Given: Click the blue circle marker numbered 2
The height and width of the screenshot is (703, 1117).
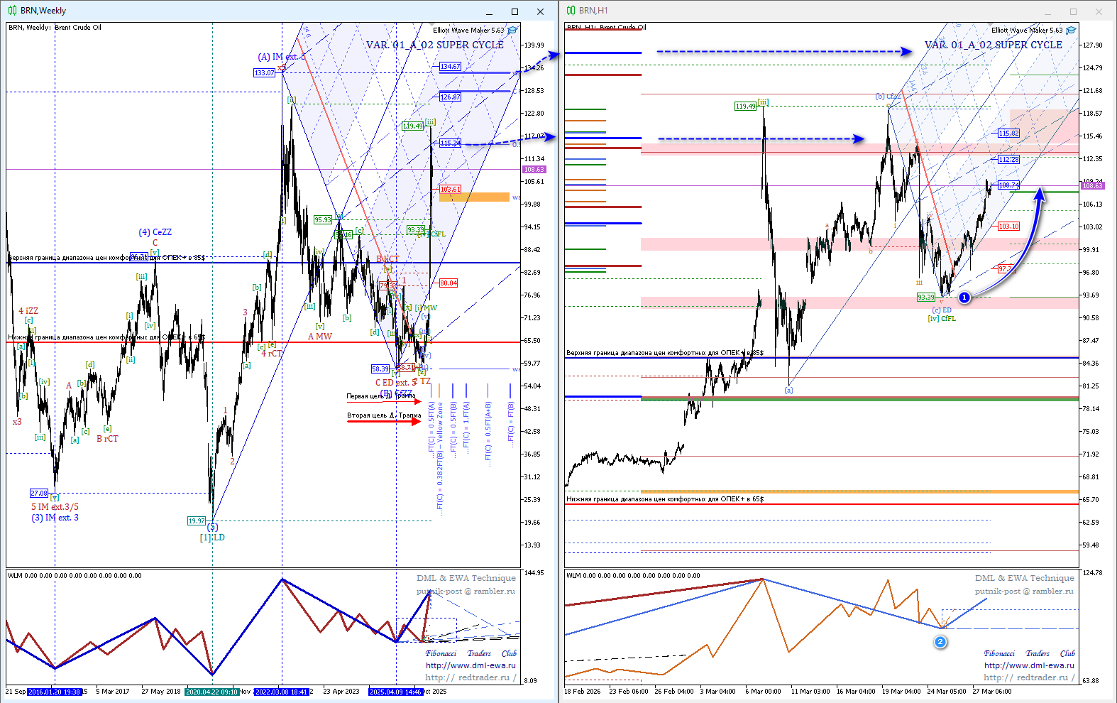Looking at the screenshot, I should (x=940, y=642).
